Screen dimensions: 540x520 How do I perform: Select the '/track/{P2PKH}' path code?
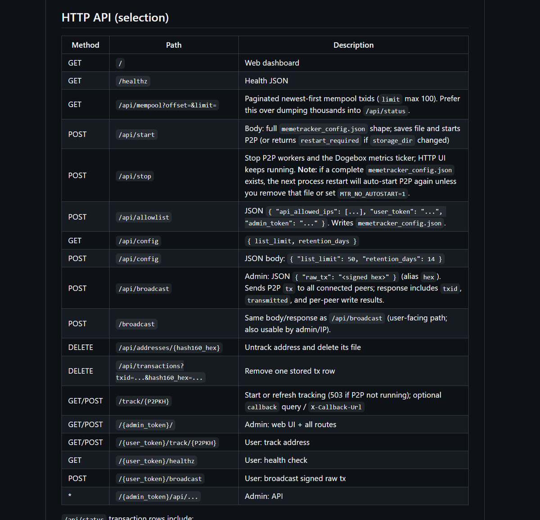144,401
